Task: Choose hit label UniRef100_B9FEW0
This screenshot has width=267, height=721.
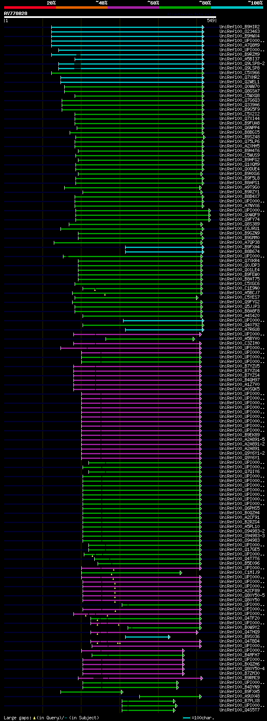Action: coord(239,275)
